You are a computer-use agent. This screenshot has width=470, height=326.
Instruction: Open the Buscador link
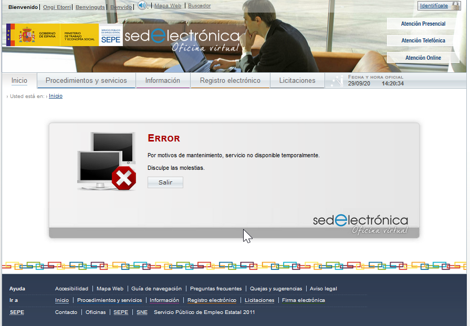tap(200, 6)
